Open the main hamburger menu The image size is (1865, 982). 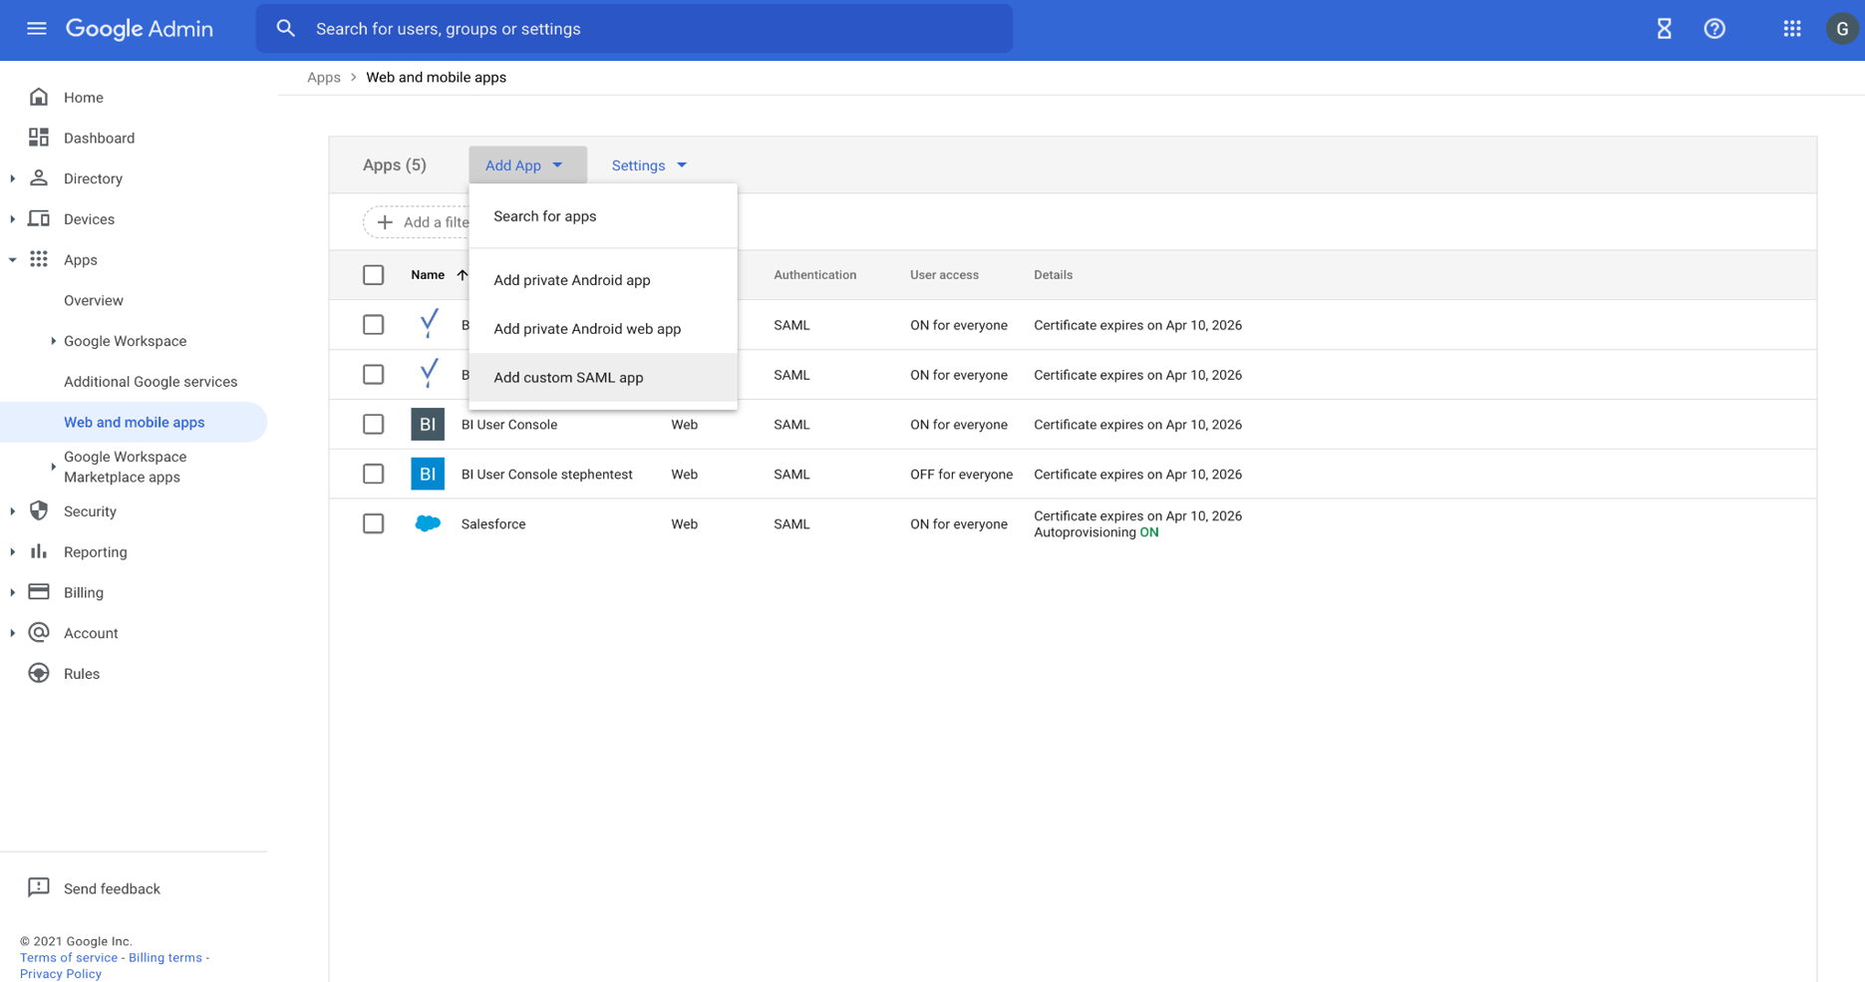(x=37, y=29)
